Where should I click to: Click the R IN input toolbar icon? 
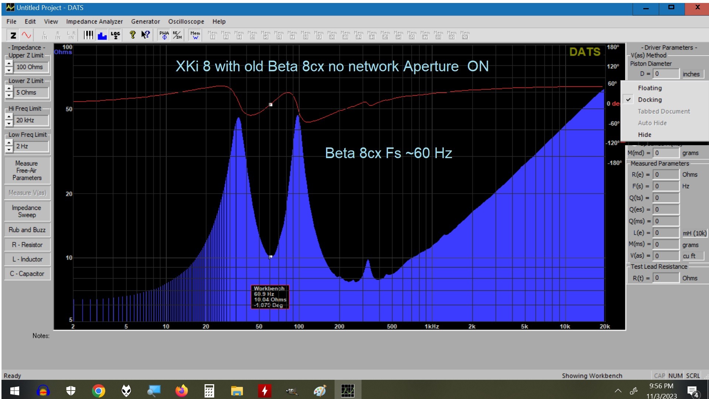click(x=58, y=35)
